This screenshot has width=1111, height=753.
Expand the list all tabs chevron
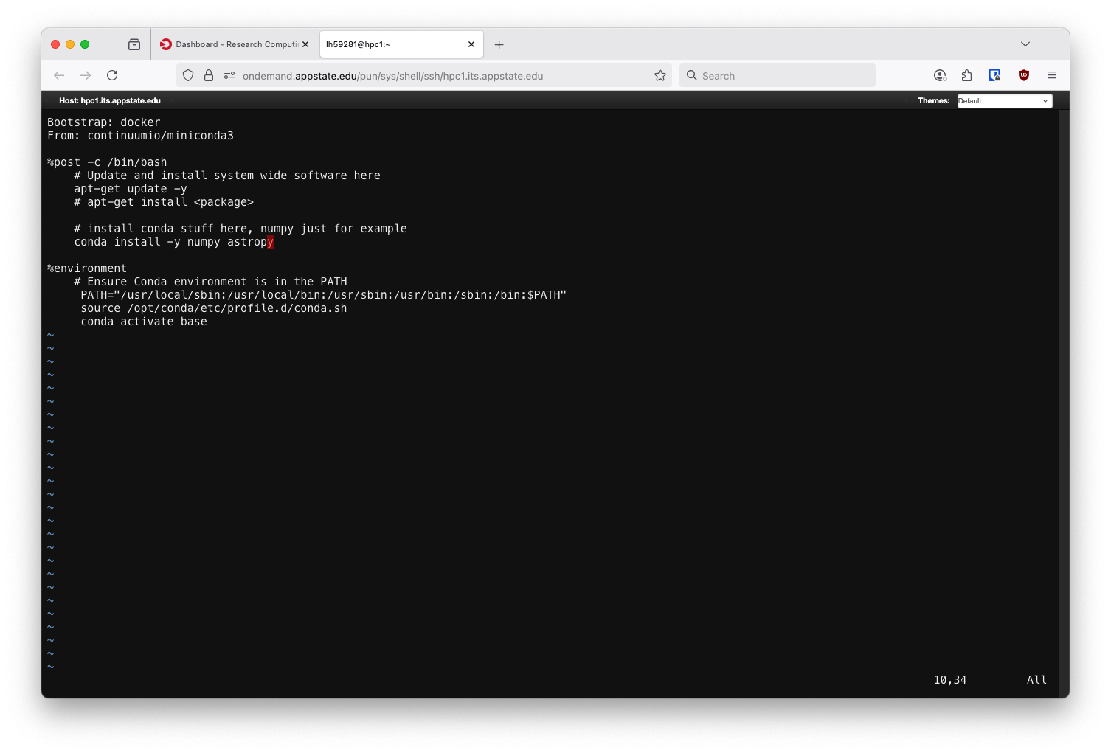(x=1025, y=44)
